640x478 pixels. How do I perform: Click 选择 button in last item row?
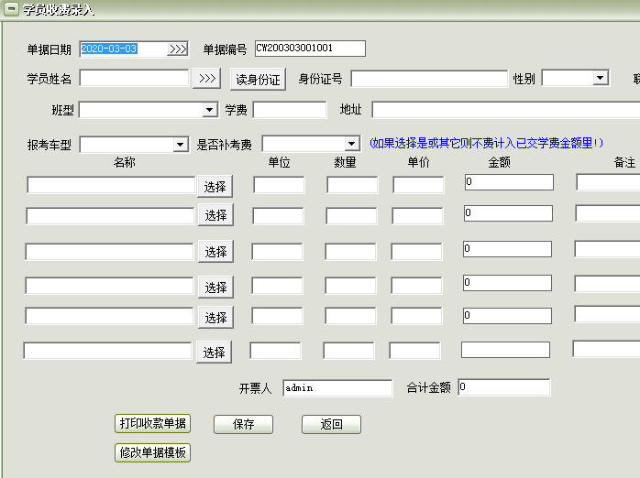pos(214,352)
